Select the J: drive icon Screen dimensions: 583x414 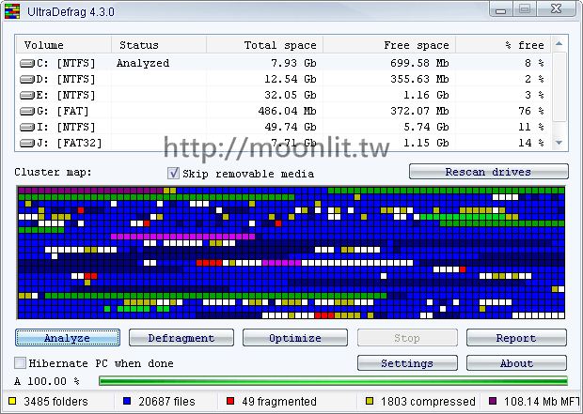click(27, 144)
